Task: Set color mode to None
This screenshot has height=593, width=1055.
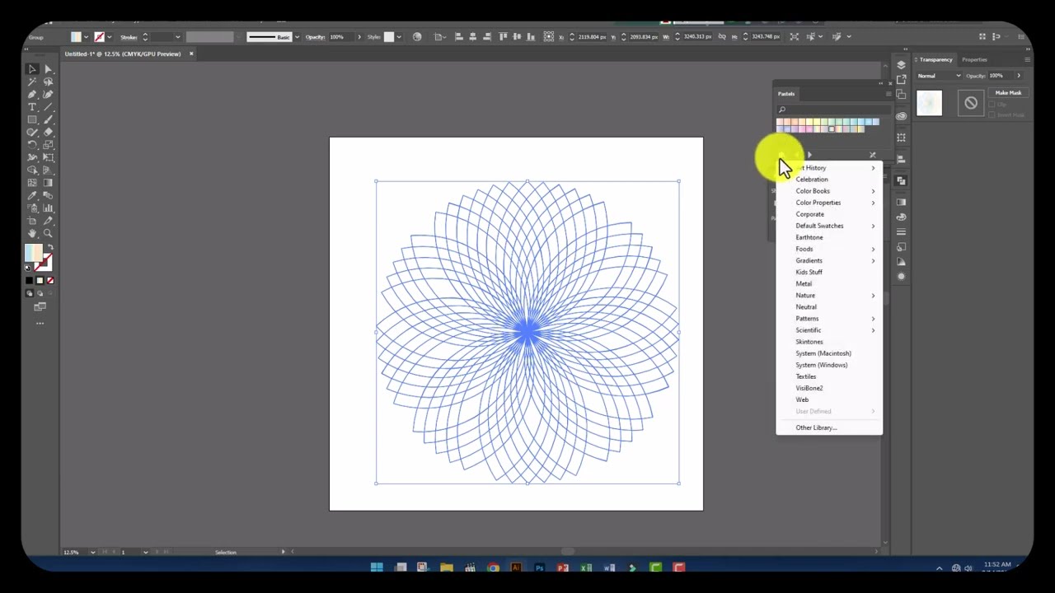Action: pos(49,281)
